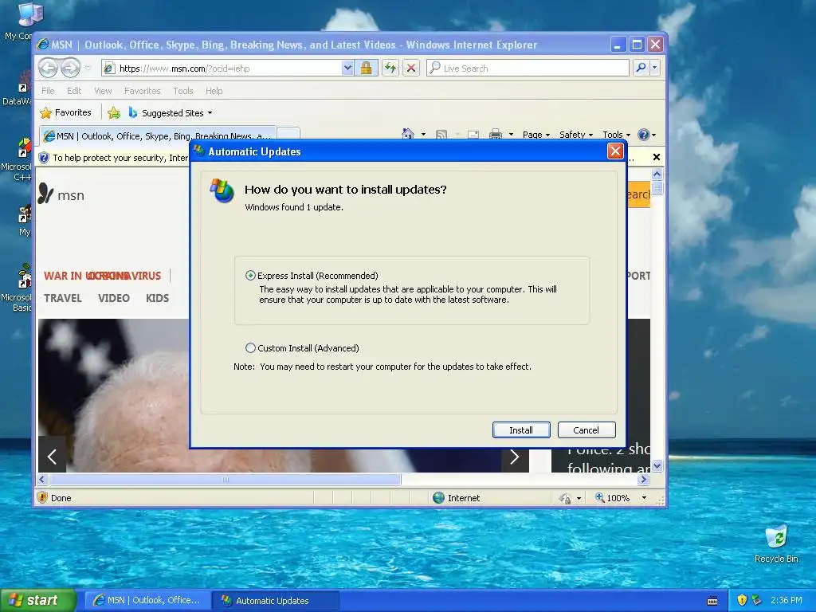Click the Print icon in command bar
Image resolution: width=816 pixels, height=612 pixels.
point(496,134)
